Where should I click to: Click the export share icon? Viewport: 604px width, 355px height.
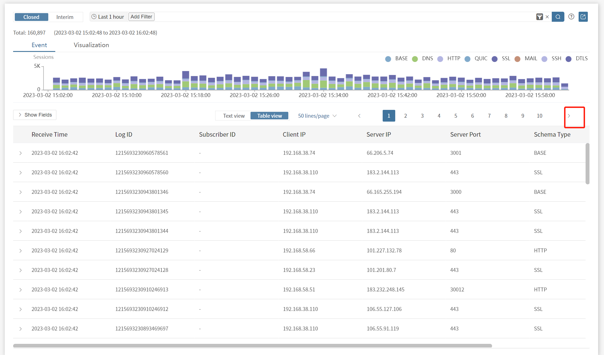(x=583, y=17)
